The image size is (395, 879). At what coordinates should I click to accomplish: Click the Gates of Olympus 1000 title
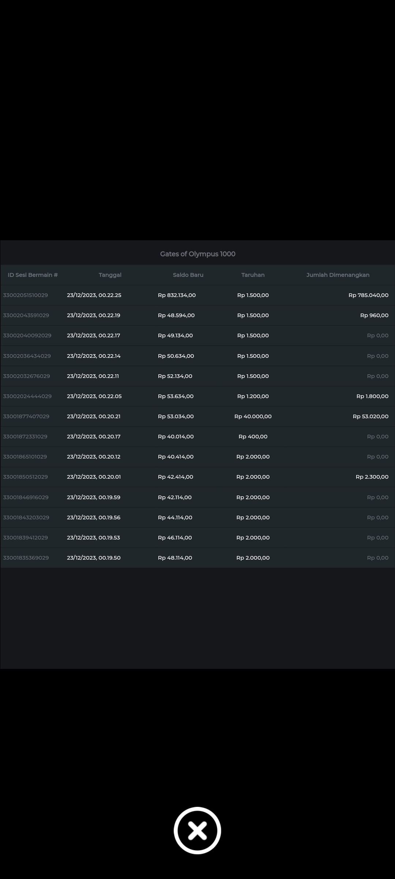click(197, 254)
